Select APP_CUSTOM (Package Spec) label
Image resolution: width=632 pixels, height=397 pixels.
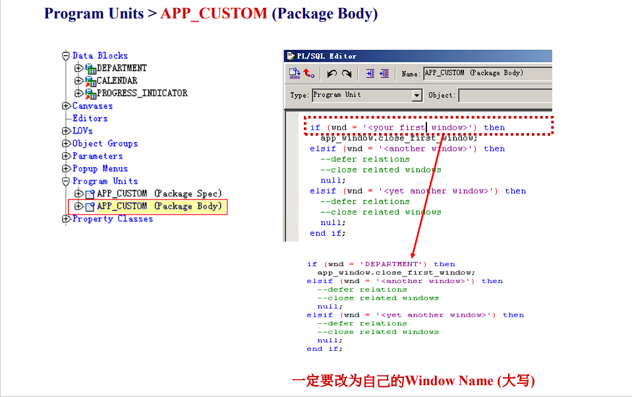(159, 194)
